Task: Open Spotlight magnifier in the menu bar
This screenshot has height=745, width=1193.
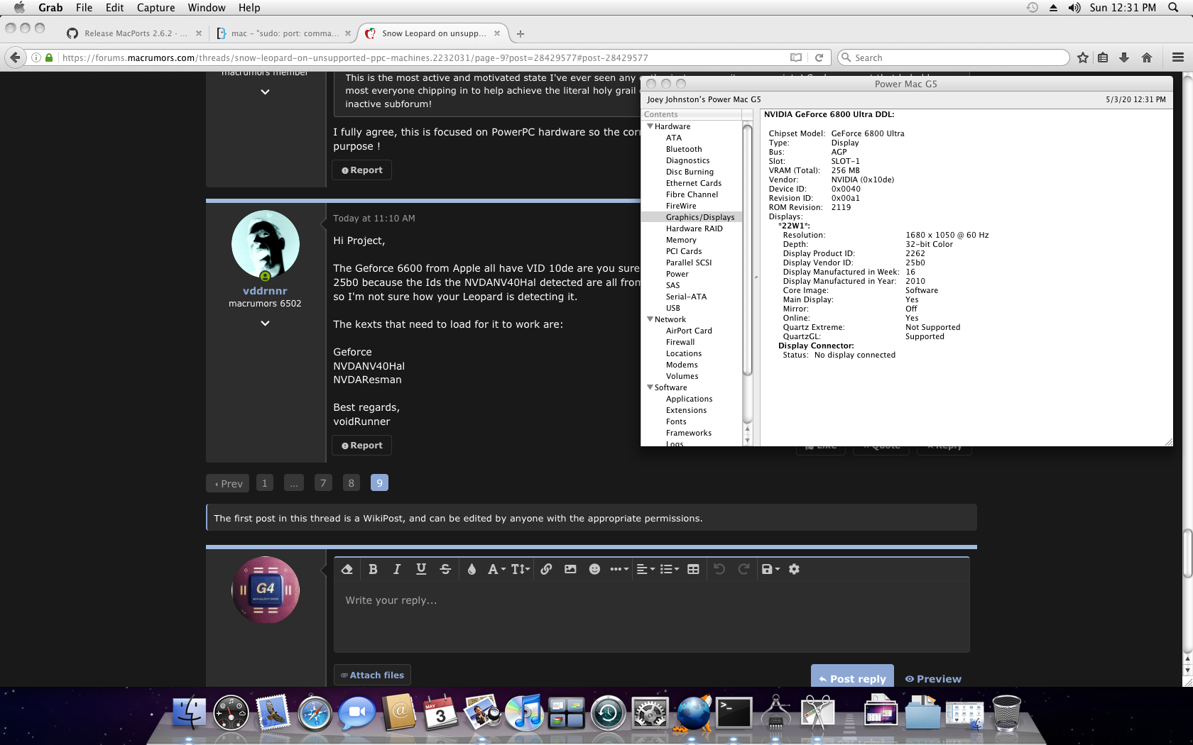Action: point(1174,8)
